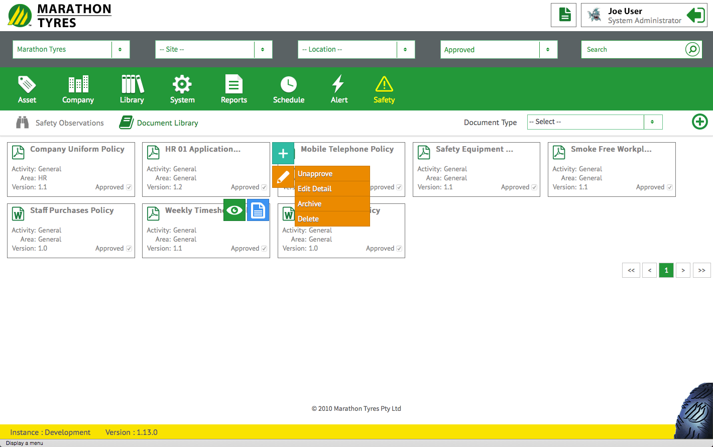Expand the Site dropdown
The image size is (713, 447).
[213, 49]
